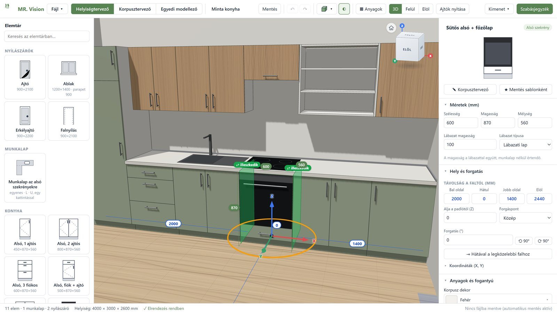Click the Keresés az elemtárban search field

tap(47, 36)
